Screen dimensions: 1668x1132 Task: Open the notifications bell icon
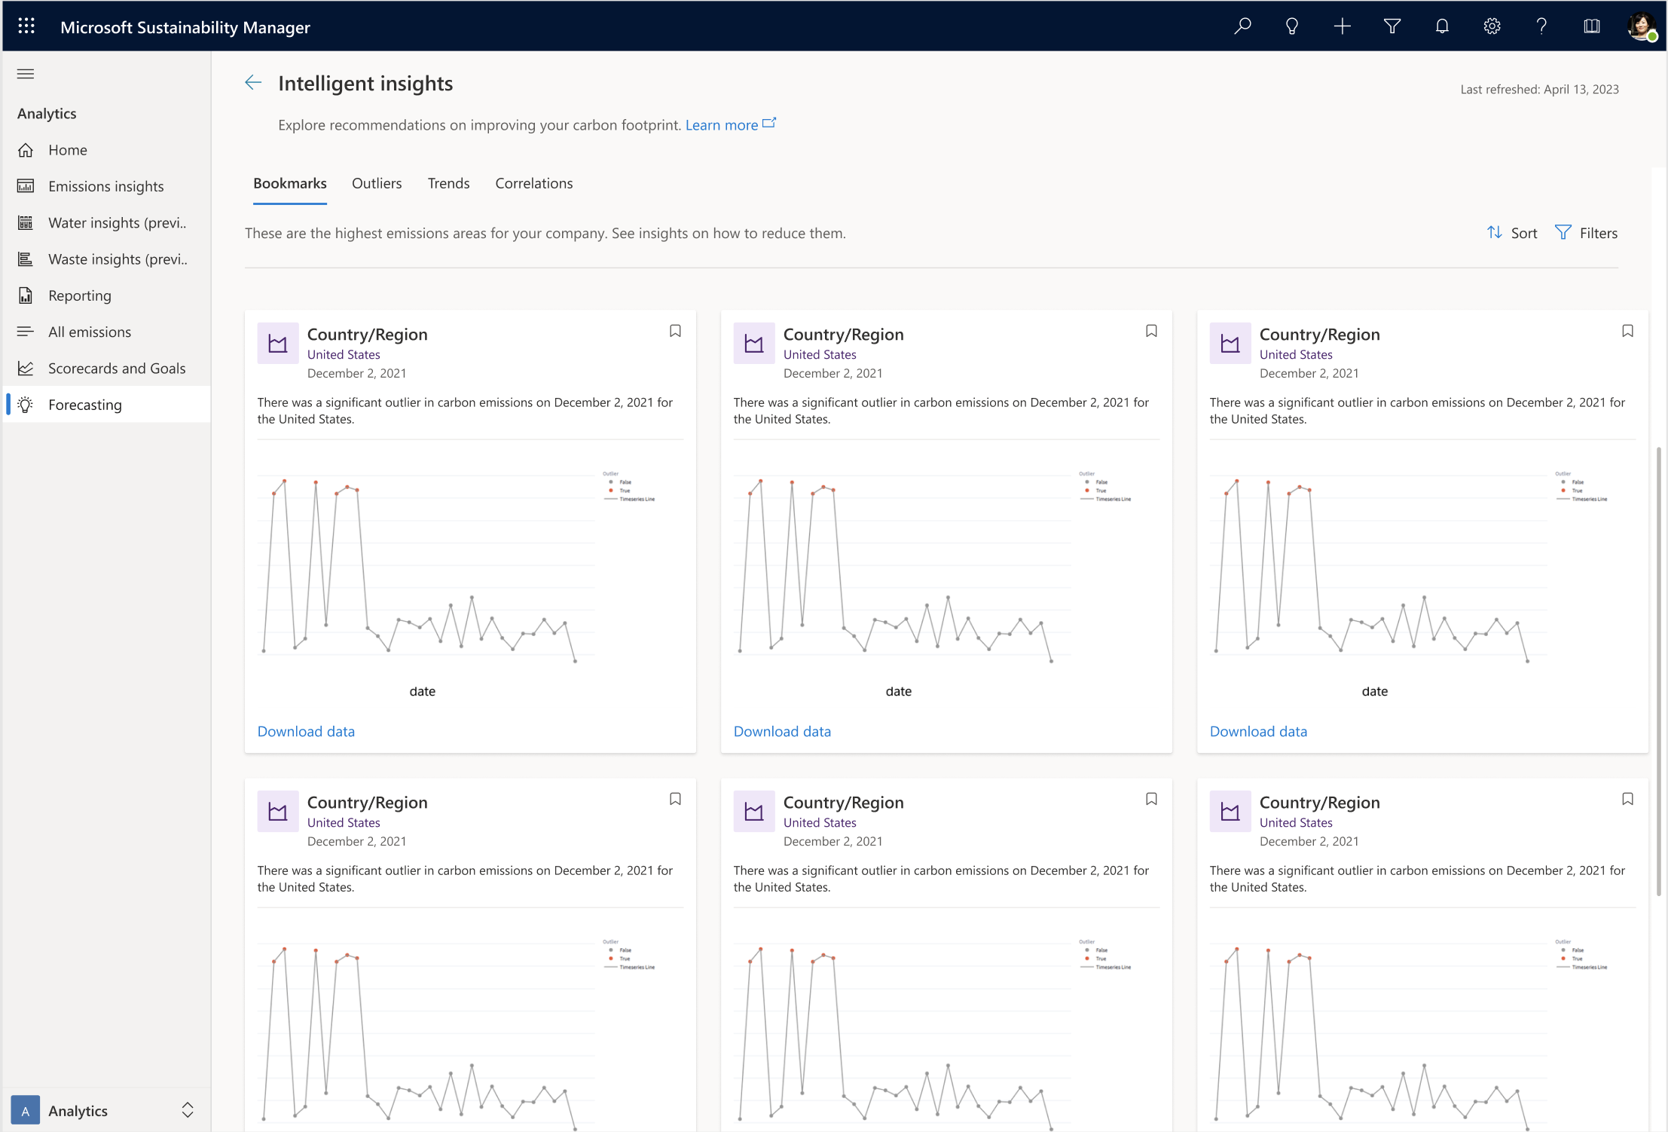click(1442, 26)
